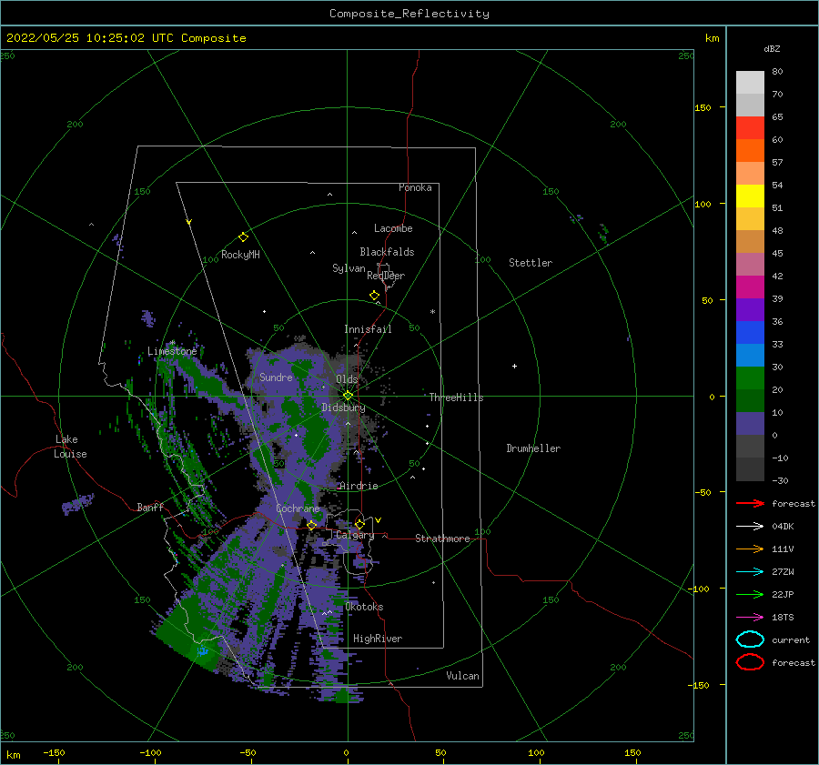The height and width of the screenshot is (765, 819).
Task: Click the Innisfail city label
Action: [x=368, y=329]
